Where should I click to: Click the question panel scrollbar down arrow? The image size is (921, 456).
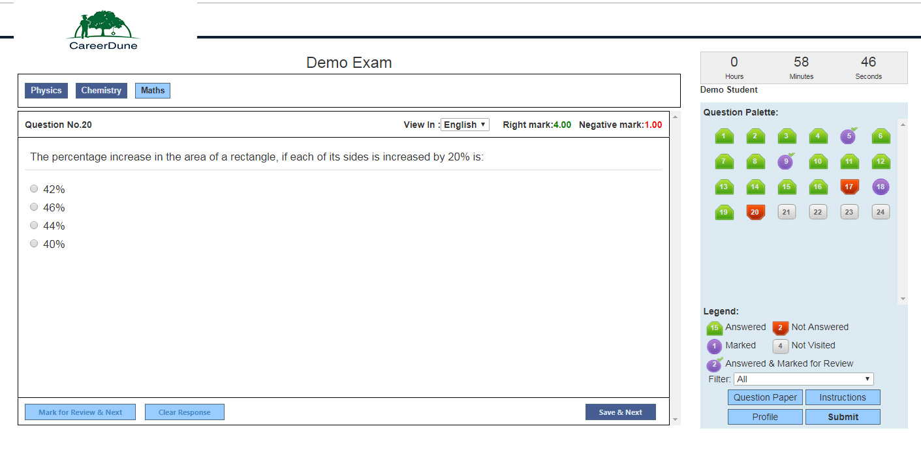point(676,419)
